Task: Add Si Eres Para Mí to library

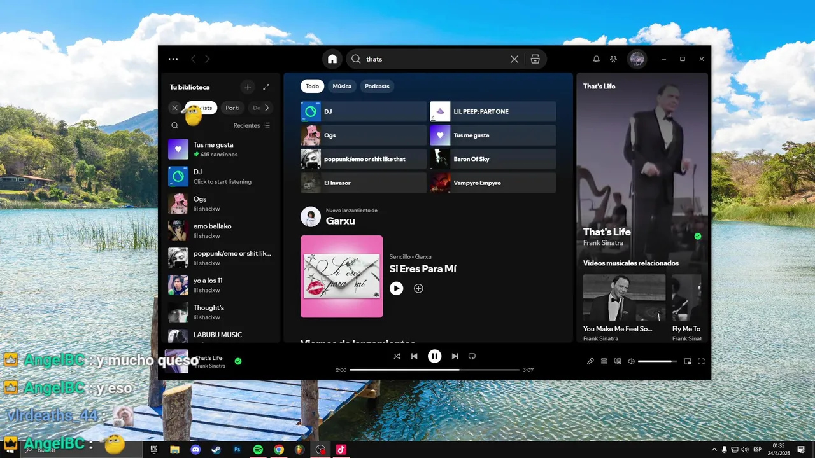Action: pyautogui.click(x=418, y=288)
